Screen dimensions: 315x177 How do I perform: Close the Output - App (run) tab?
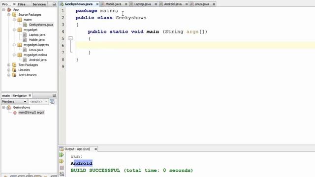(95, 149)
